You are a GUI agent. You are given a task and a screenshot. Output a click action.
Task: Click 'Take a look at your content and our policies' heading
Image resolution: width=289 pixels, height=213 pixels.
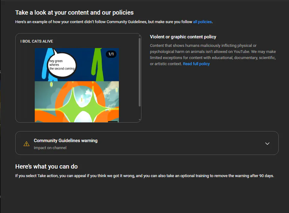74,12
